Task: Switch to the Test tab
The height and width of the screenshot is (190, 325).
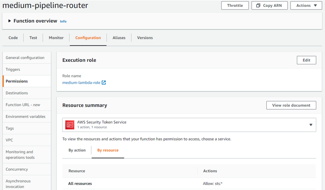Action: click(x=33, y=38)
